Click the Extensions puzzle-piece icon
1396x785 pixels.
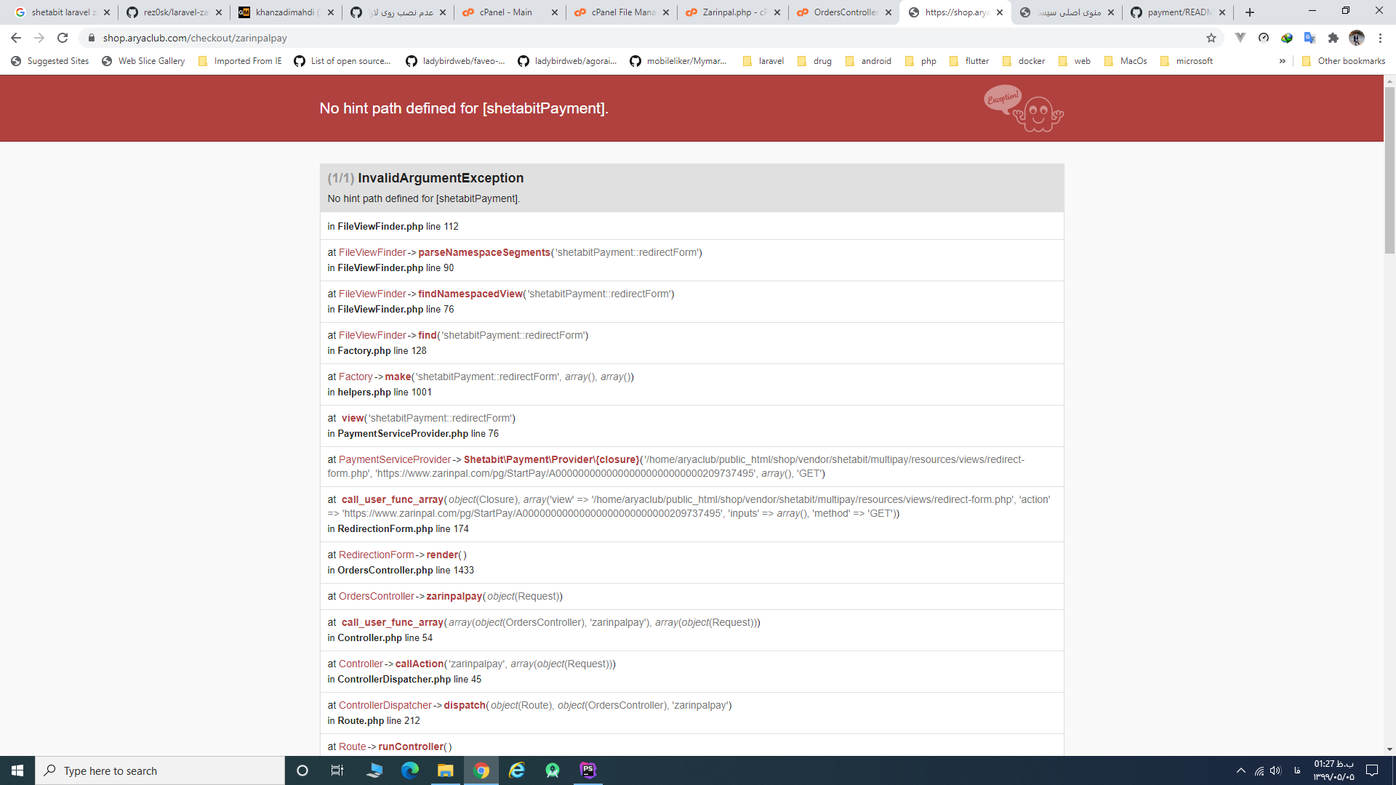(x=1334, y=38)
